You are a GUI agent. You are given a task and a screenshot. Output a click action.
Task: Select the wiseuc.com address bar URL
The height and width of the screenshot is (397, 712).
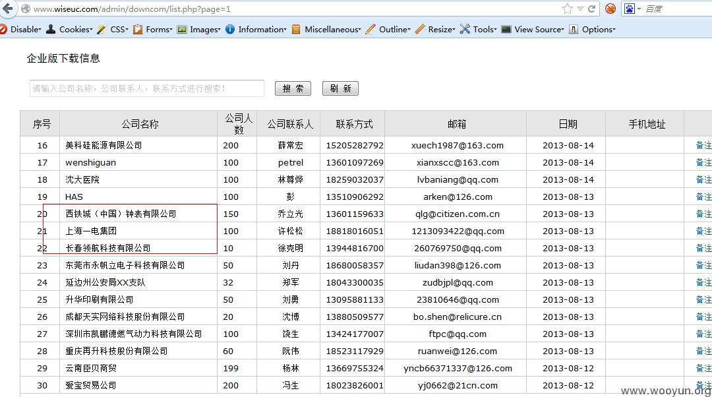pos(132,9)
